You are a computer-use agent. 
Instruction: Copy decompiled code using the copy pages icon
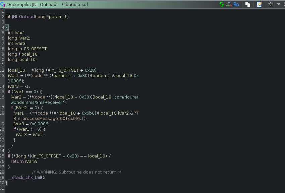pos(248,4)
